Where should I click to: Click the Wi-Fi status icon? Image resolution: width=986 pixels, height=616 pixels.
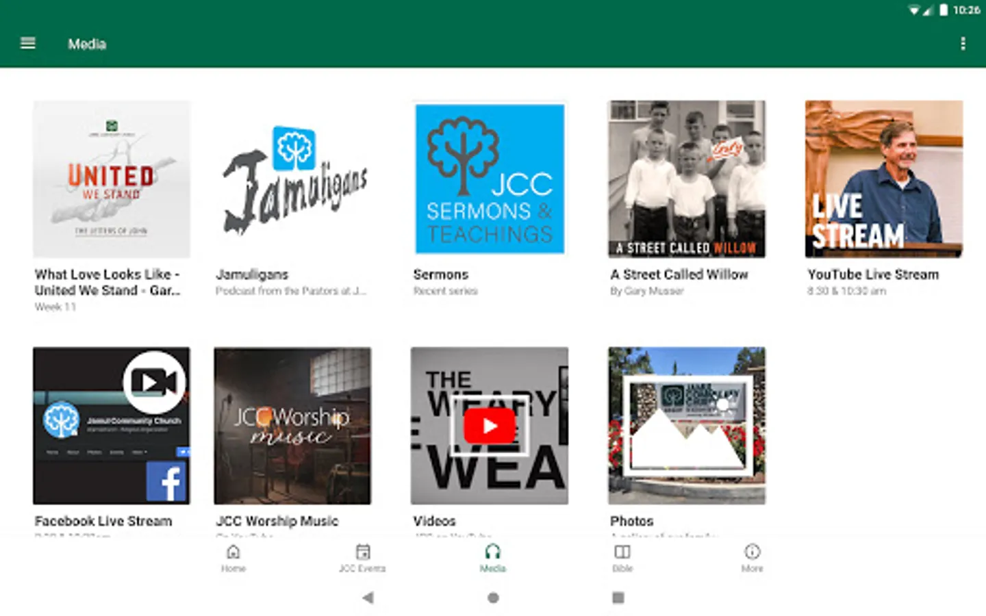pos(913,10)
